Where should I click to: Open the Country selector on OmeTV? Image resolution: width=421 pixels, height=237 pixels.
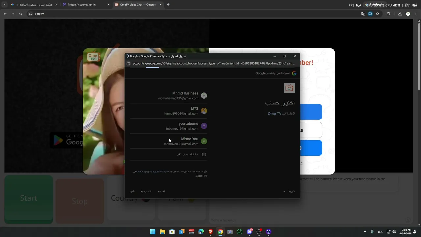pyautogui.click(x=131, y=198)
